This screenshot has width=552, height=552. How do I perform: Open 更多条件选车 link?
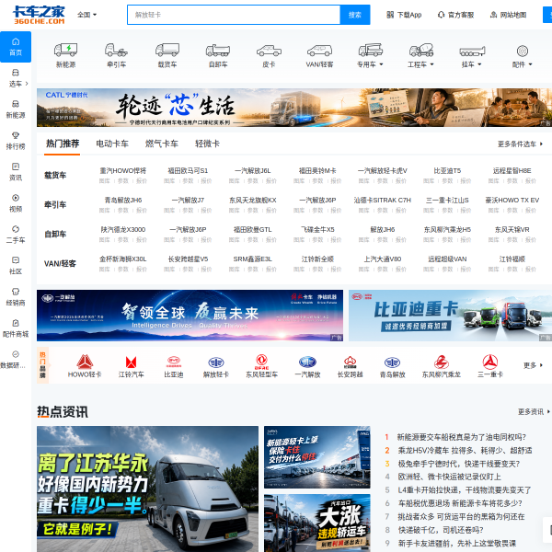(x=520, y=144)
